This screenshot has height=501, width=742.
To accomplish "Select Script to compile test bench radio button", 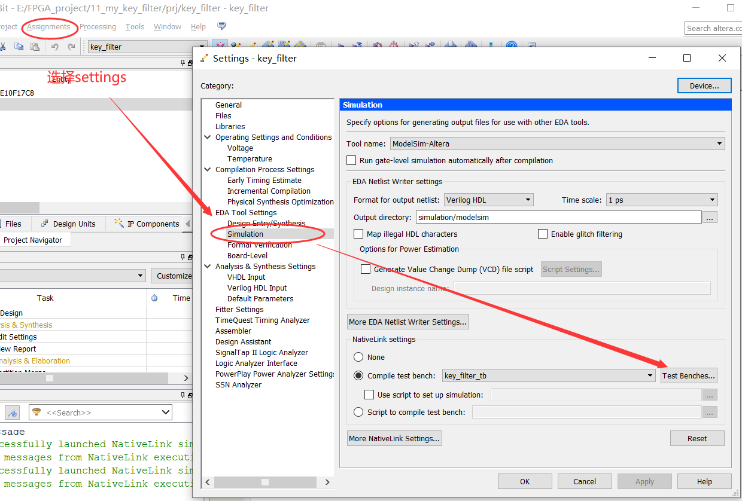I will [x=358, y=412].
